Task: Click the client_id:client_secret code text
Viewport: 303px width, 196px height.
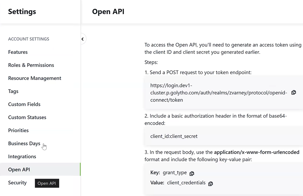Action: [x=174, y=136]
